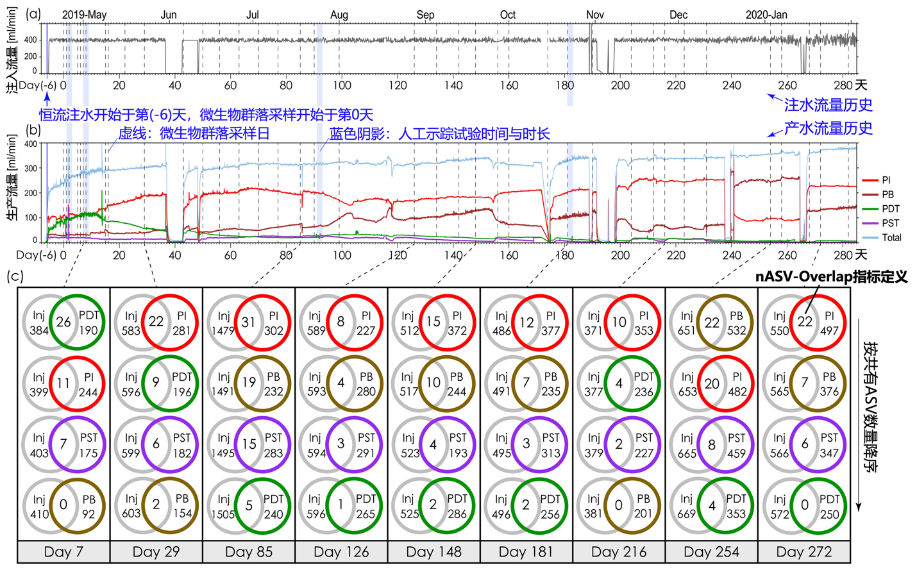Image resolution: width=917 pixels, height=570 pixels.
Task: Click the 产水流量历史 annotation text
Action: coord(828,128)
